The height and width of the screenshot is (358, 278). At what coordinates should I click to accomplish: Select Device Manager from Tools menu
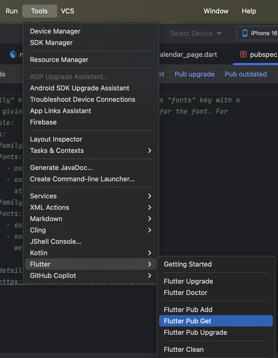[x=91, y=31]
